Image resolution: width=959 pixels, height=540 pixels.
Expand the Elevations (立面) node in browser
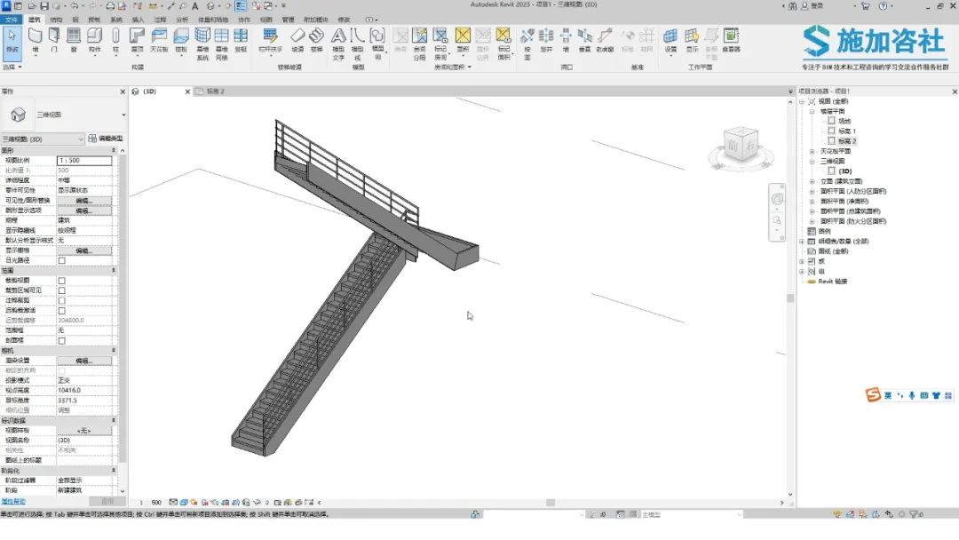click(x=812, y=182)
